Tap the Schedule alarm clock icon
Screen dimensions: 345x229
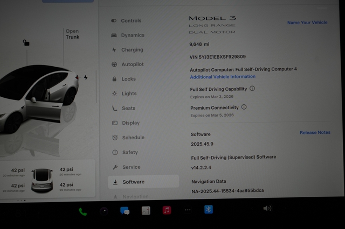[115, 138]
